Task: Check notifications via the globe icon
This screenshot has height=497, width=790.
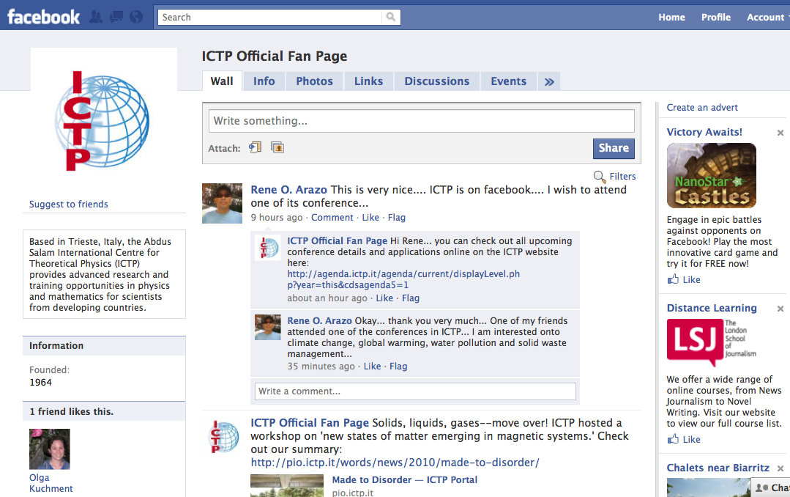Action: tap(136, 15)
